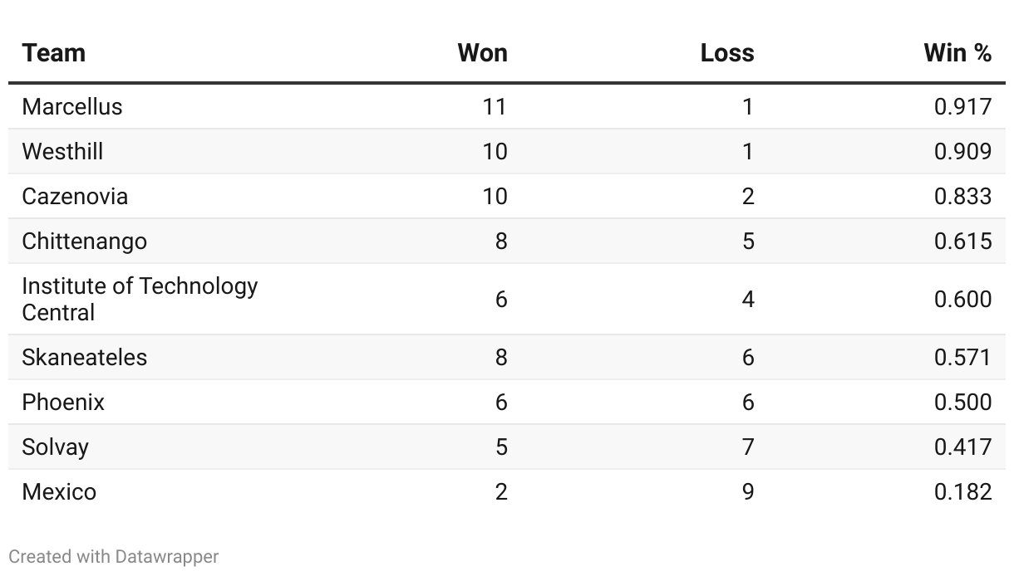
Task: Select the Phoenix row
Action: tap(507, 402)
